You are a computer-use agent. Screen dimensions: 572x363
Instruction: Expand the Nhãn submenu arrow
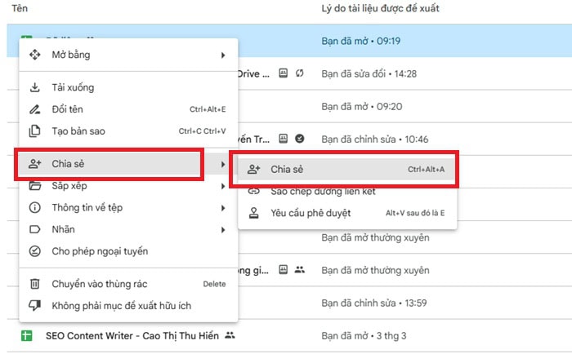click(x=223, y=230)
